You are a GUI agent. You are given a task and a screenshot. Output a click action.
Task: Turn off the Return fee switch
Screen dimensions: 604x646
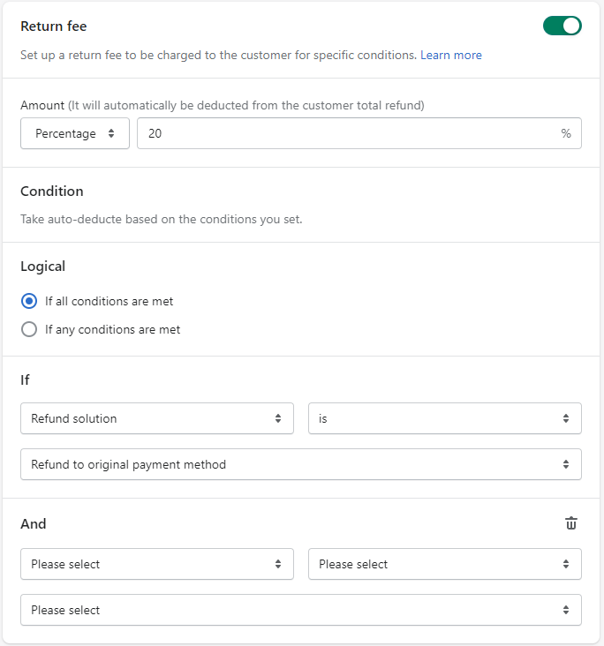[562, 26]
